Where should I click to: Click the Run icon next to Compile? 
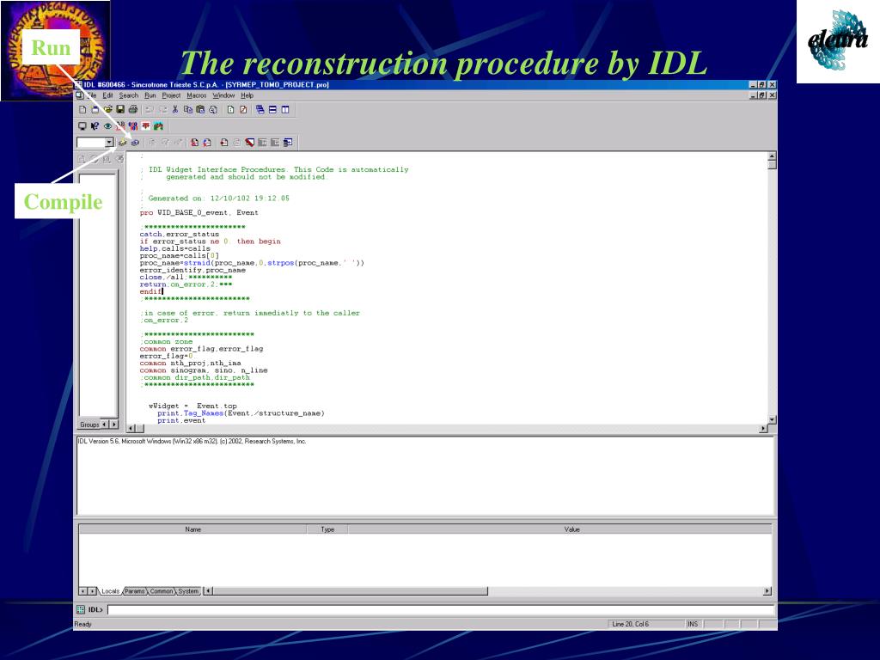tap(135, 143)
